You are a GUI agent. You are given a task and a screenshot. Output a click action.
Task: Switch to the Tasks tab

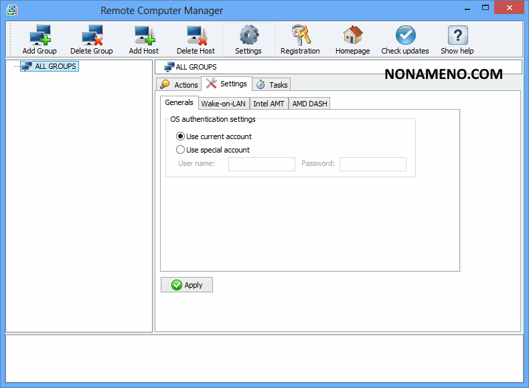272,84
